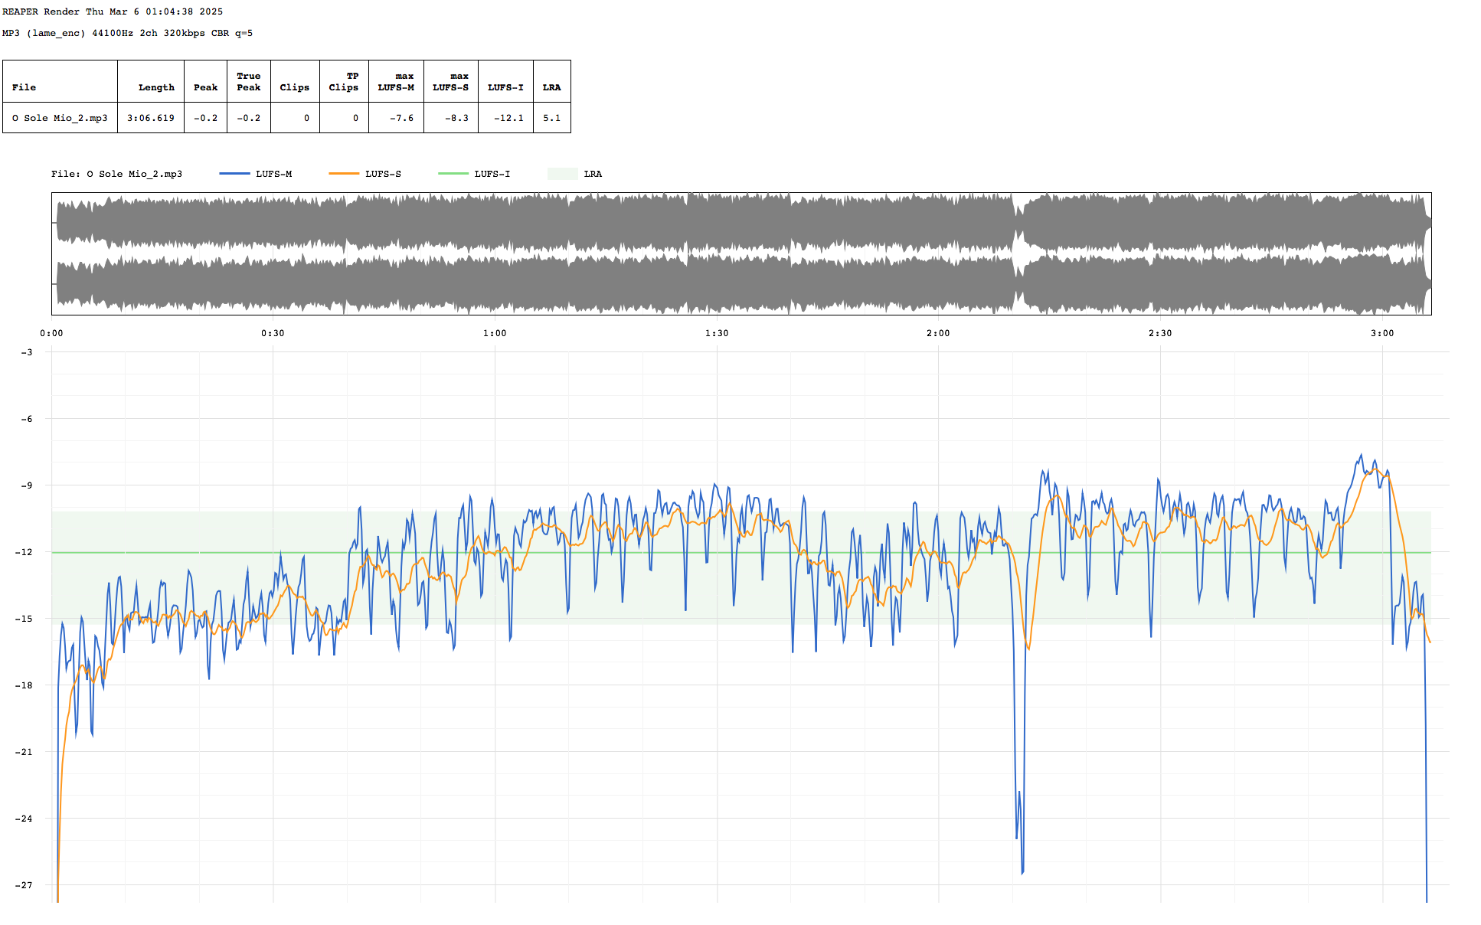Click the LRA column header

pos(551,87)
